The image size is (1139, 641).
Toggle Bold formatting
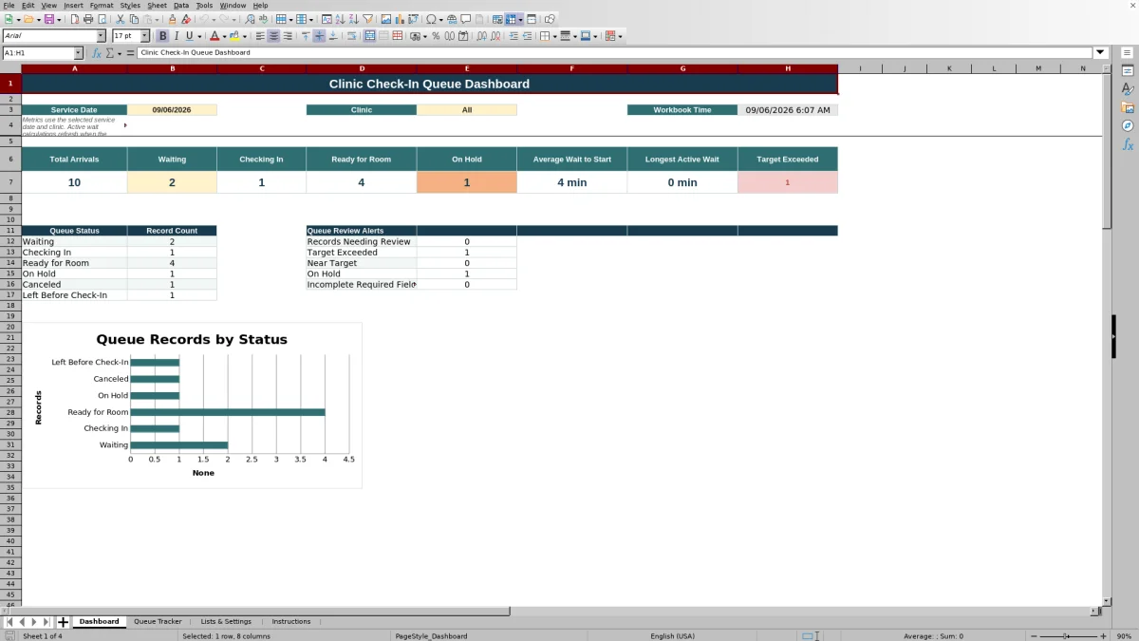[162, 36]
